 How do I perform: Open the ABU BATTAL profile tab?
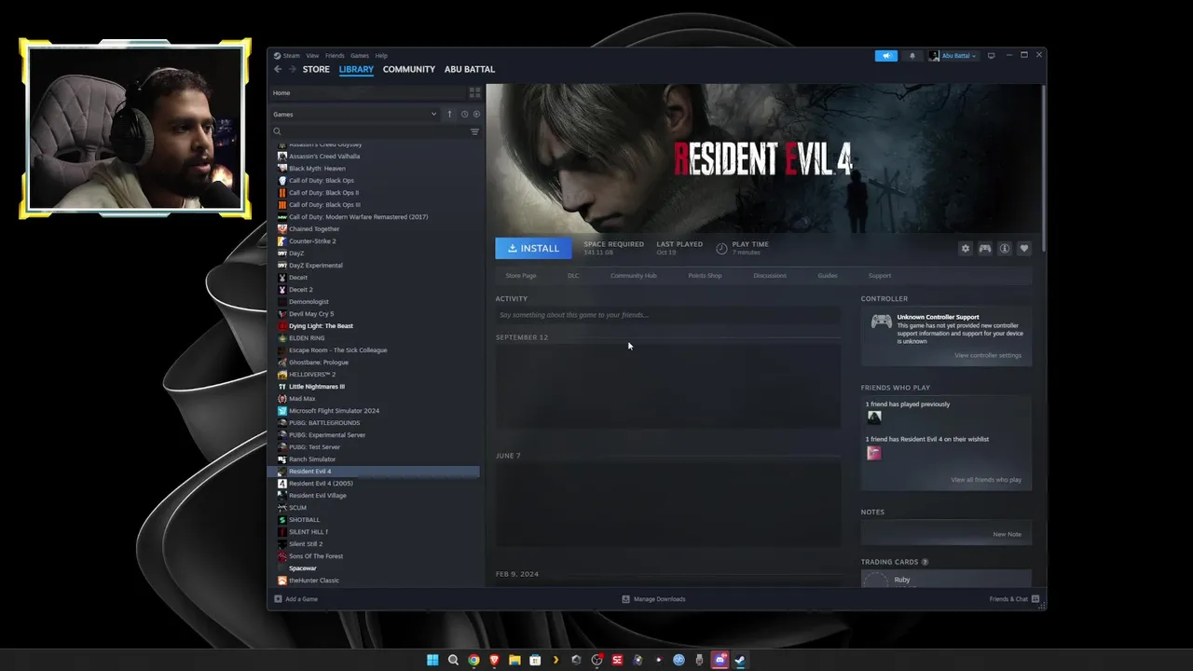pos(470,69)
